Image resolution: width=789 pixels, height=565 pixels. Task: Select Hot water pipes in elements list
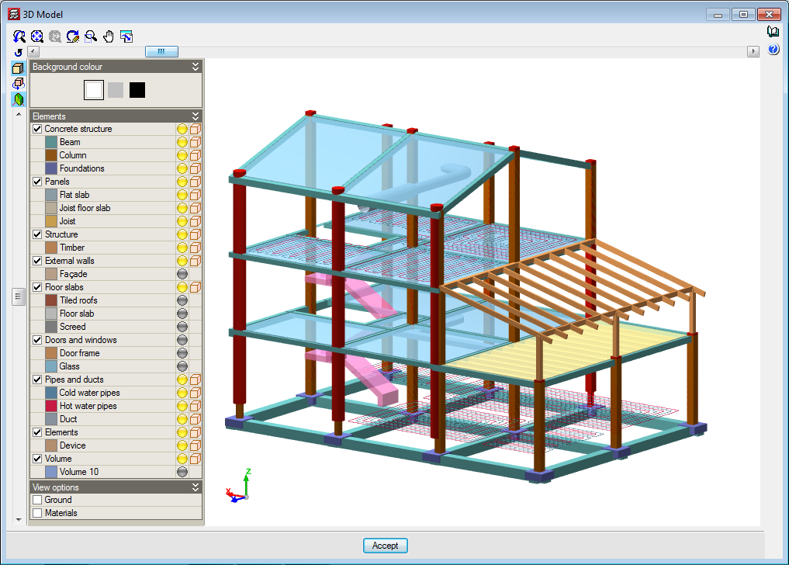[x=88, y=406]
